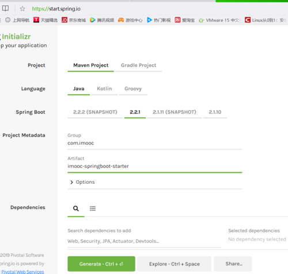Select Gradle Project

pyautogui.click(x=139, y=65)
